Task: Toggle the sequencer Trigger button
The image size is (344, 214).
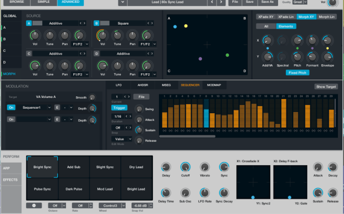Action: [x=119, y=108]
